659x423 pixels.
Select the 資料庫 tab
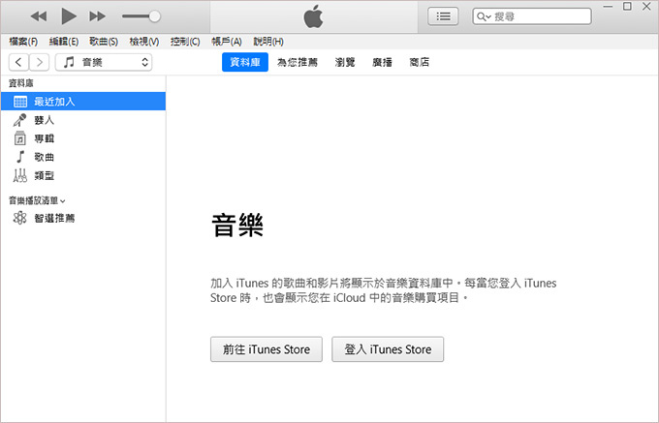coord(245,62)
